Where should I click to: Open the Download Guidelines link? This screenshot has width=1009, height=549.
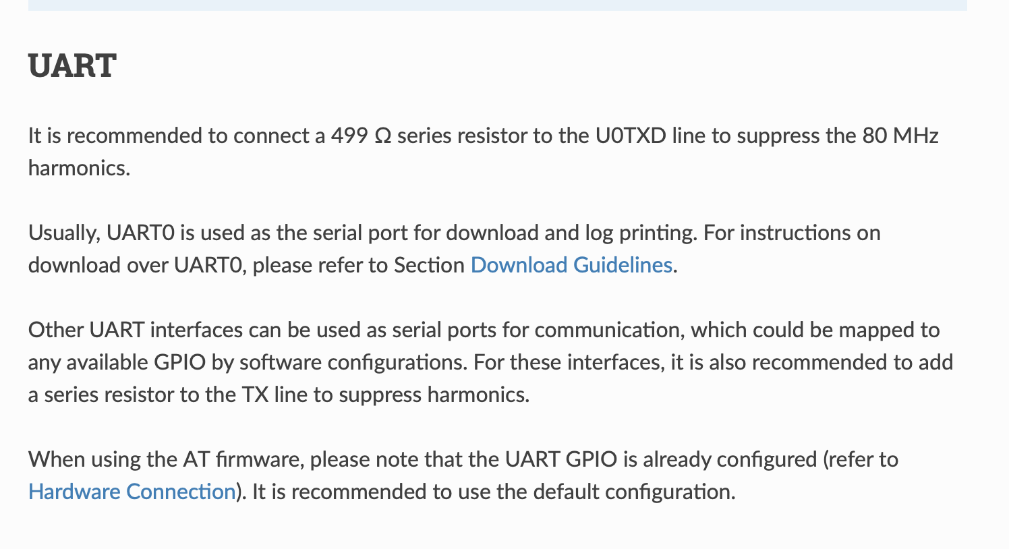571,265
